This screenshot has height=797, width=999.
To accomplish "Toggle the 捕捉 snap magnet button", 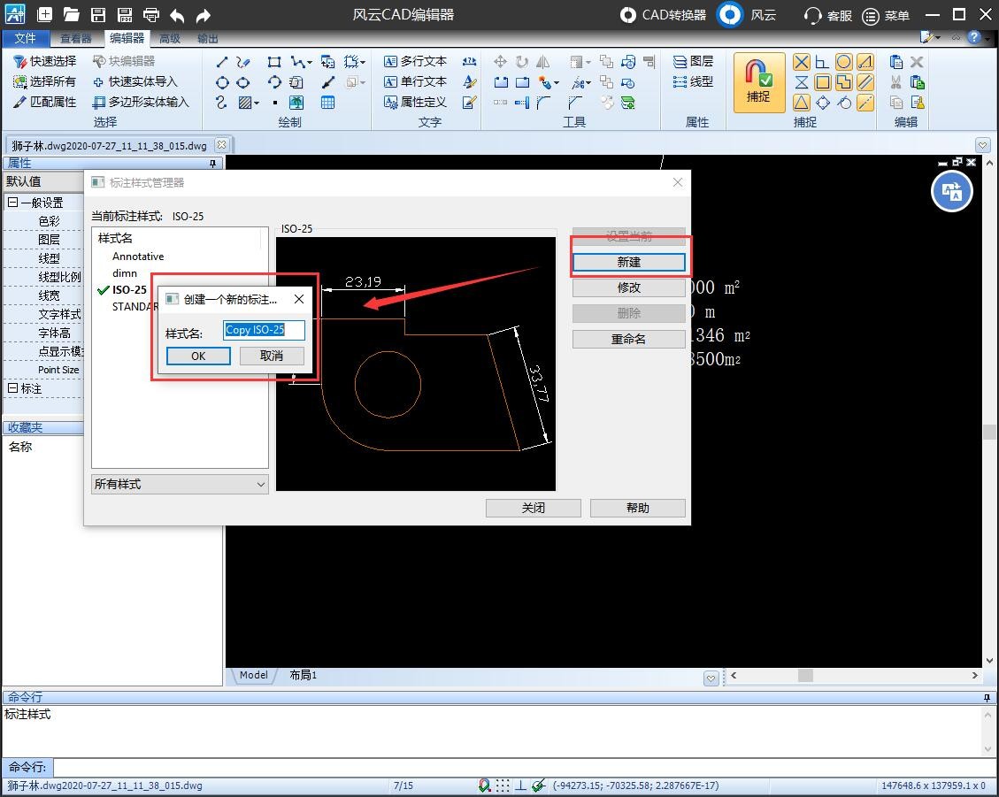I will click(x=758, y=83).
